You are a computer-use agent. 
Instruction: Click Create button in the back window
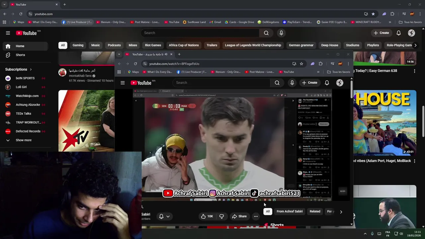pyautogui.click(x=381, y=33)
